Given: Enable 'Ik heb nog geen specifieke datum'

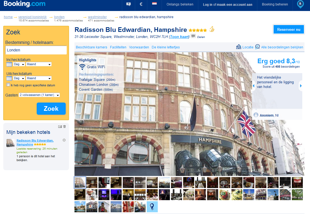Looking at the screenshot, I should pyautogui.click(x=8, y=84).
